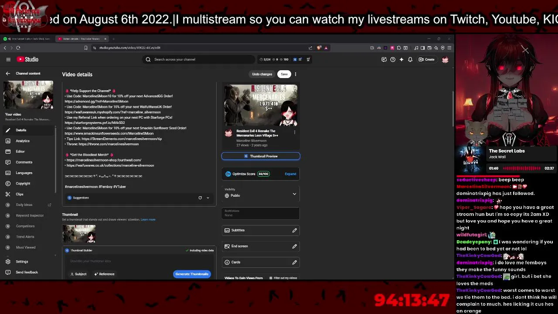Refresh the Suggestions panel
558x314 pixels.
(200, 198)
